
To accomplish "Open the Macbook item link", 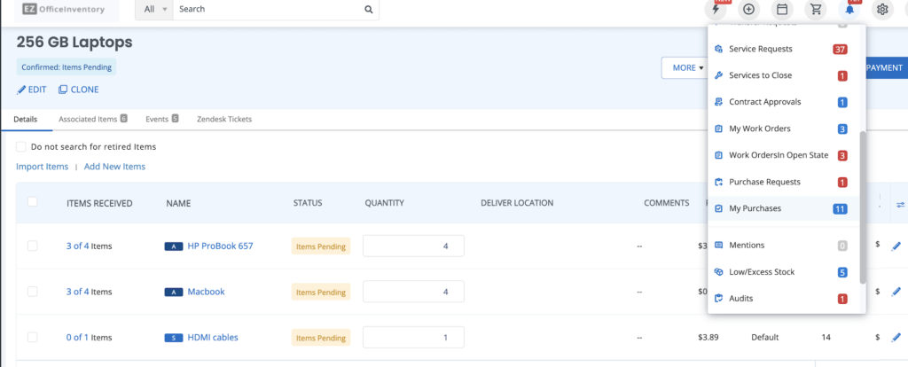I will (206, 292).
